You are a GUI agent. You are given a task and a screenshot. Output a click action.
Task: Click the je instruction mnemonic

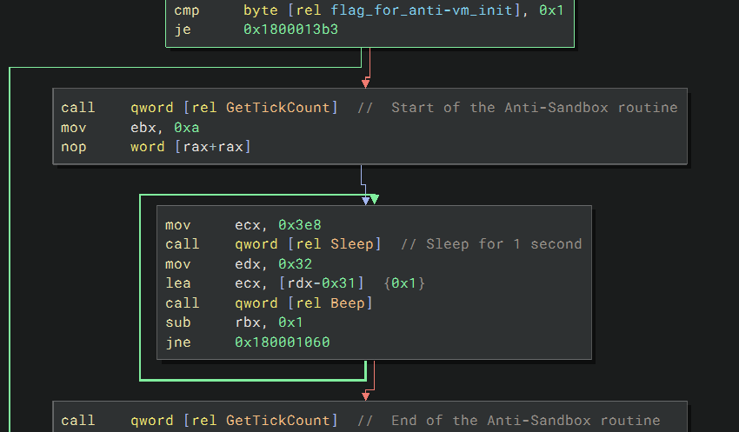click(183, 30)
